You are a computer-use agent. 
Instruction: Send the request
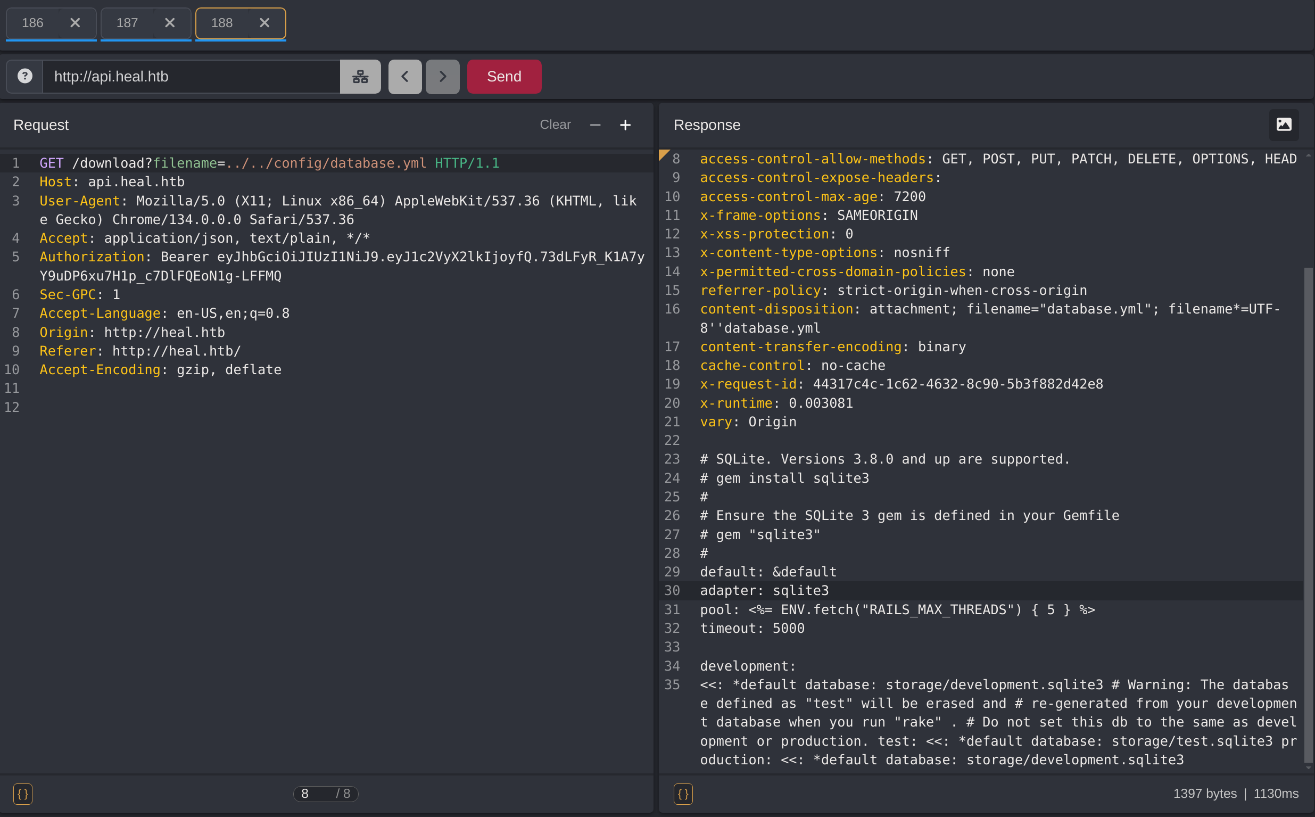[x=504, y=76]
